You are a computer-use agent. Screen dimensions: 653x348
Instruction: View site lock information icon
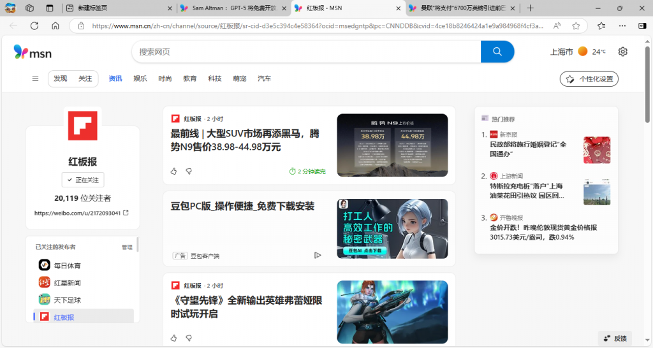81,25
